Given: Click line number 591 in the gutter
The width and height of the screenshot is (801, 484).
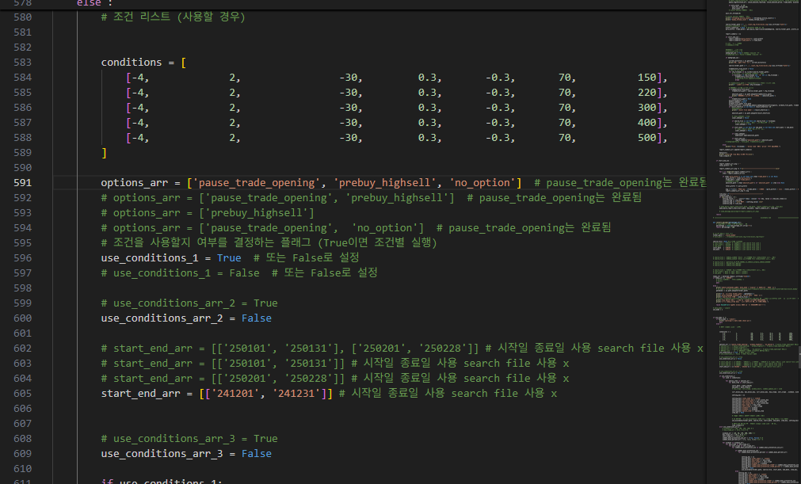Looking at the screenshot, I should click(22, 183).
